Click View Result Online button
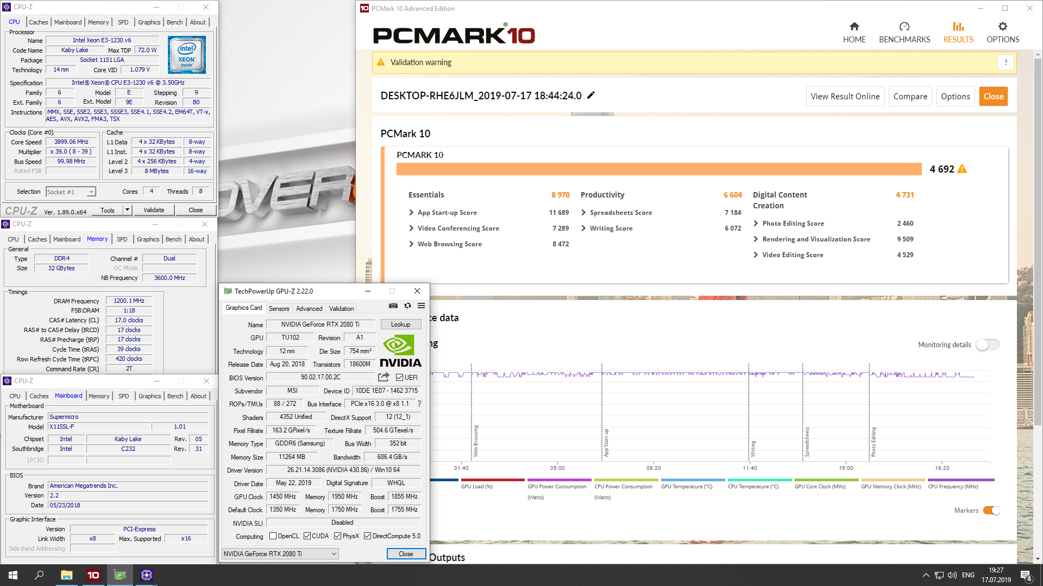This screenshot has height=586, width=1043. (x=845, y=96)
